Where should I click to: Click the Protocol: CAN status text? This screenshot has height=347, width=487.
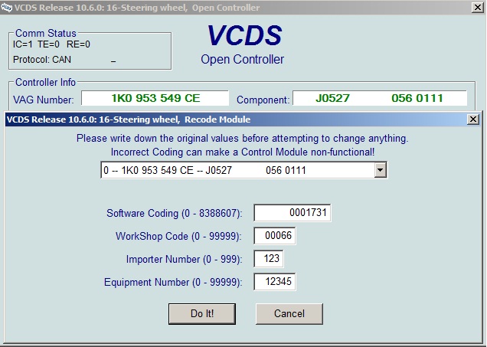coord(42,59)
